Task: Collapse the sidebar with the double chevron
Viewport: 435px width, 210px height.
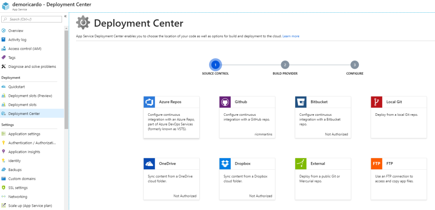Action: pyautogui.click(x=65, y=17)
